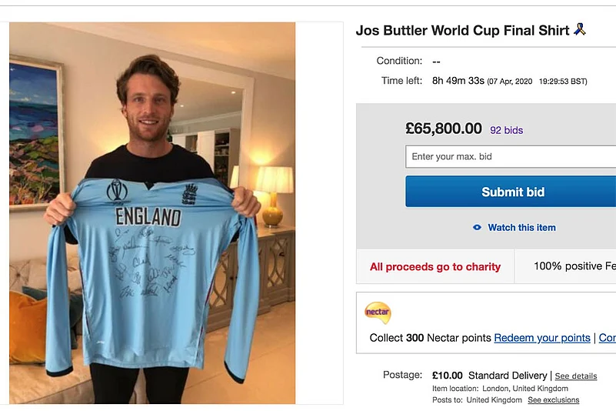Click the auction end date 07 Apr, 2020
The height and width of the screenshot is (411, 616).
(x=511, y=82)
